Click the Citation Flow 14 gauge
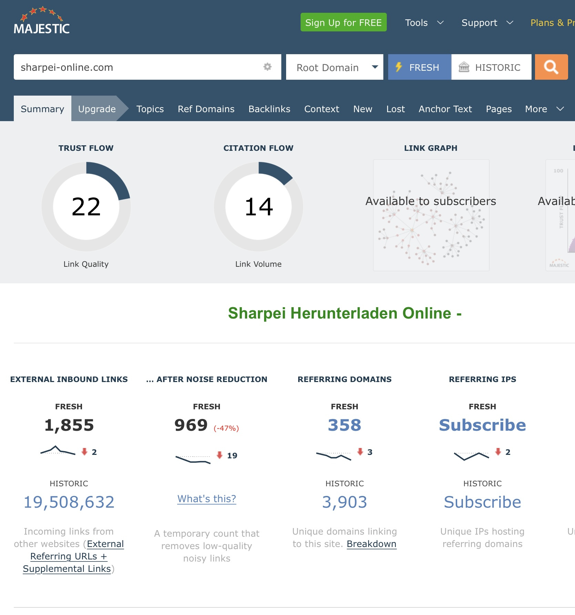This screenshot has height=615, width=575. (259, 206)
